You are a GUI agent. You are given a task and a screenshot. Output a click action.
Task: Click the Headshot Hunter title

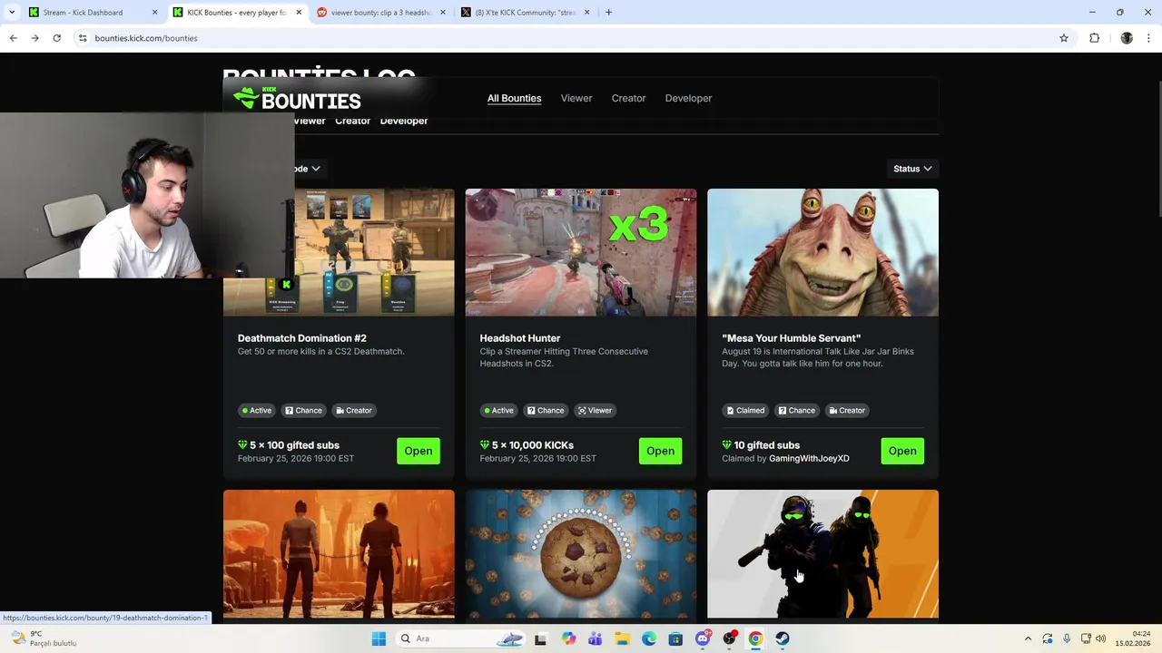coord(520,338)
